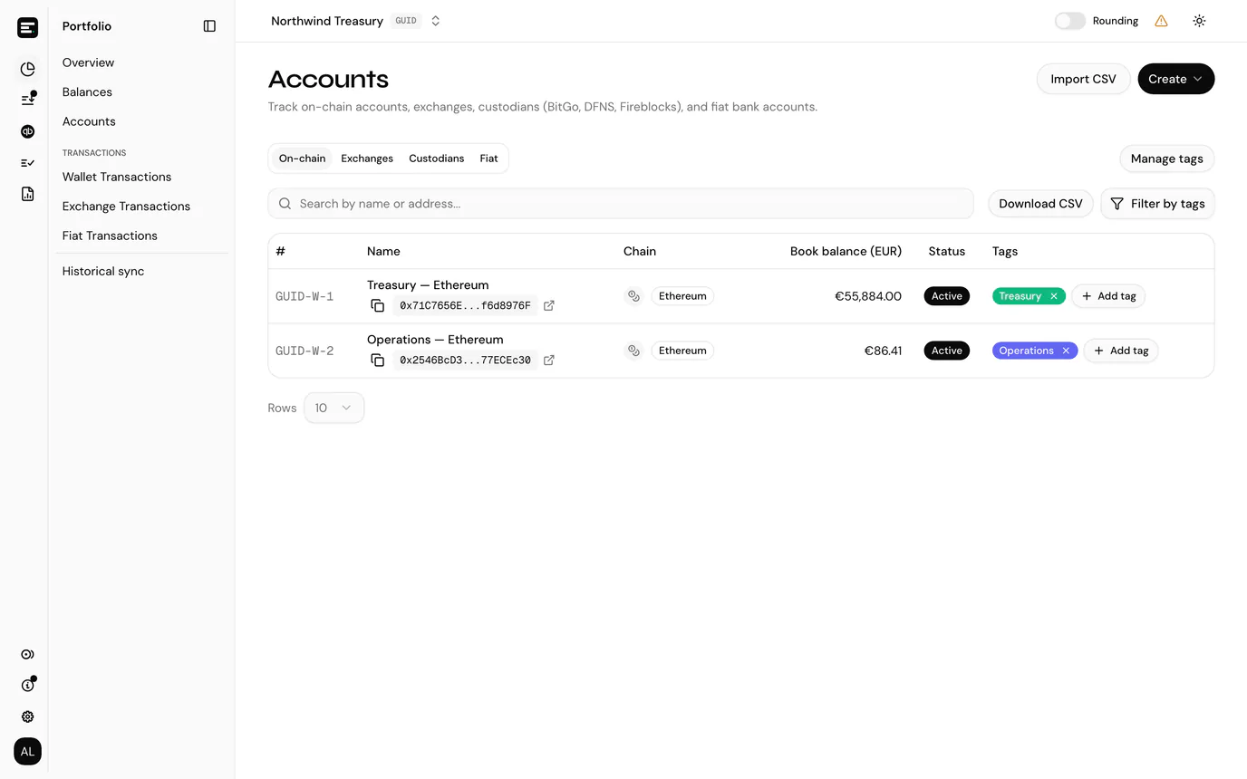Open the Portfolio pie chart sidebar icon
1247x779 pixels.
[28, 69]
